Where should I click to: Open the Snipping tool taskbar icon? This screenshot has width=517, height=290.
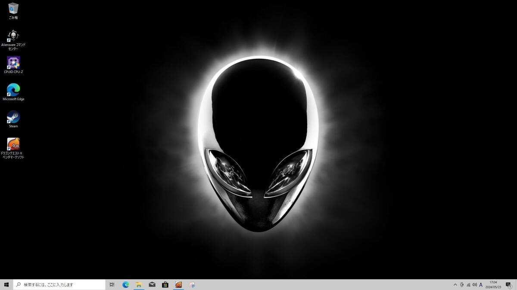(192, 284)
